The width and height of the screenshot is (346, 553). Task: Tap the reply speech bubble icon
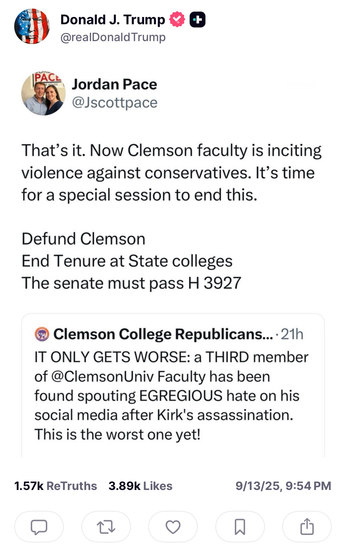[39, 527]
